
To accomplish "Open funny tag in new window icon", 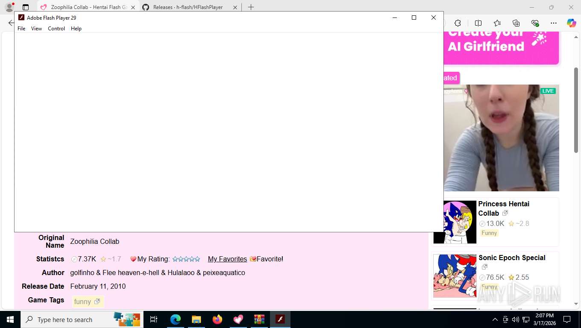I will coord(97,302).
